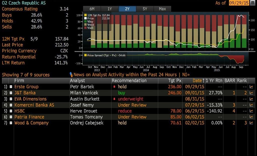Open the J&T Banka firm link
The height and width of the screenshot is (156, 257).
pos(25,93)
